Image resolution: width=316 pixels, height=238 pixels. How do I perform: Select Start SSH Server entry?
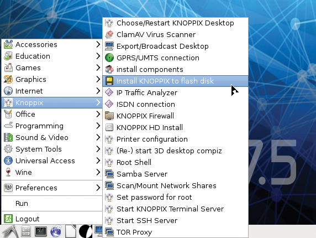pos(175,220)
